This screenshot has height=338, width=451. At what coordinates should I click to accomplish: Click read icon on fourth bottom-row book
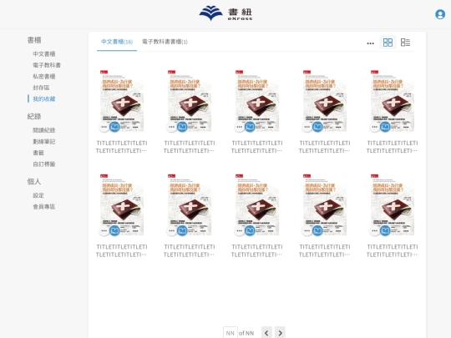(x=317, y=230)
